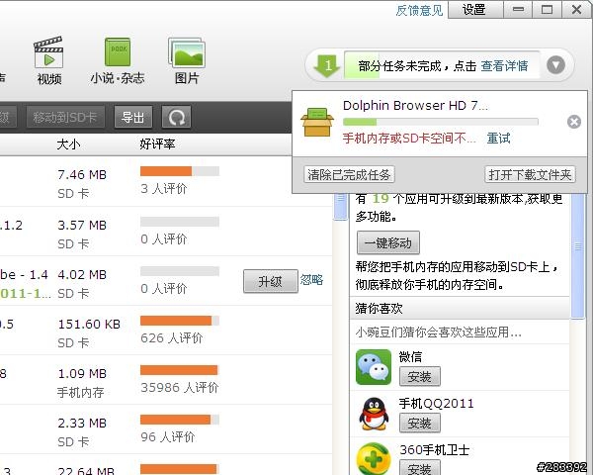Viewport: 593px width, 475px height.
Task: Open the 图片 pictures section
Action: click(x=187, y=60)
